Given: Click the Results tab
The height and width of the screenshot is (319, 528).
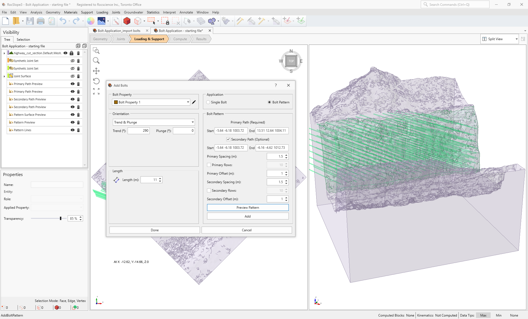Looking at the screenshot, I should 202,39.
